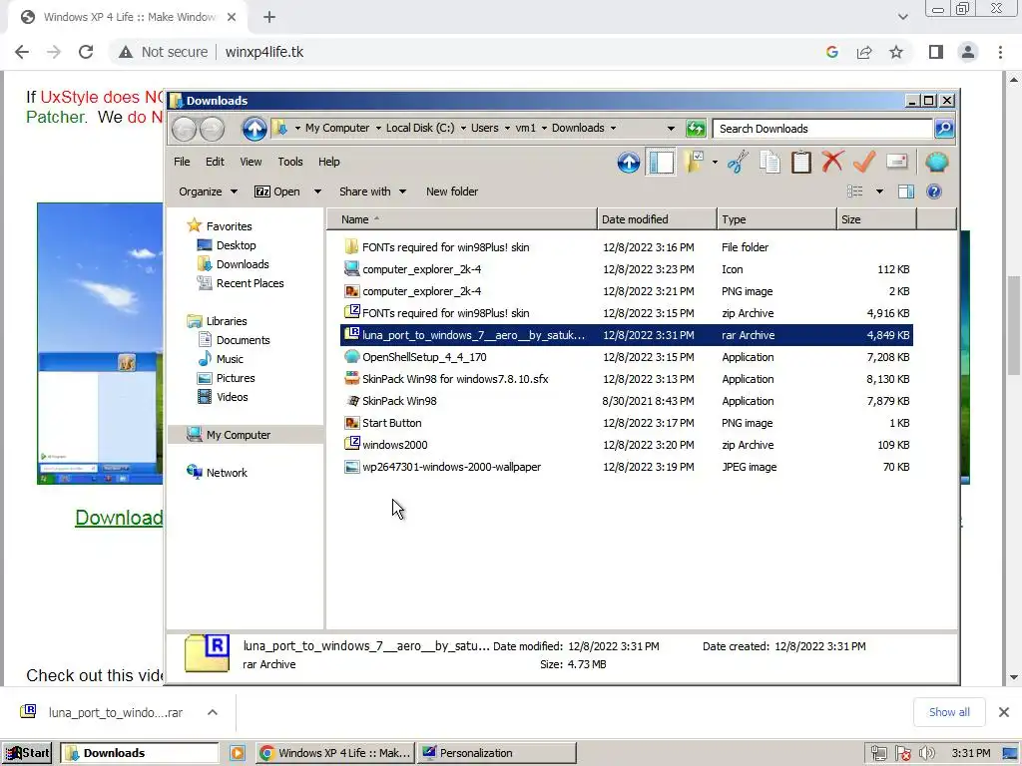Click the Paste clipboard icon

point(801,162)
